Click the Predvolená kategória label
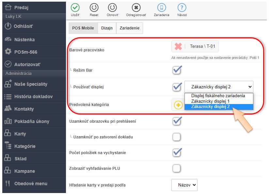 (89, 105)
